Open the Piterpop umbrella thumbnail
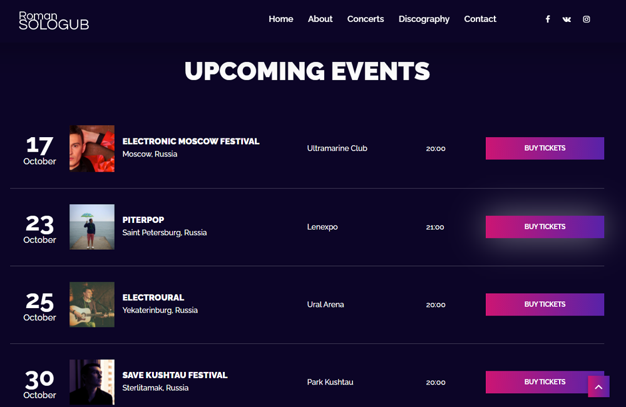 92,227
